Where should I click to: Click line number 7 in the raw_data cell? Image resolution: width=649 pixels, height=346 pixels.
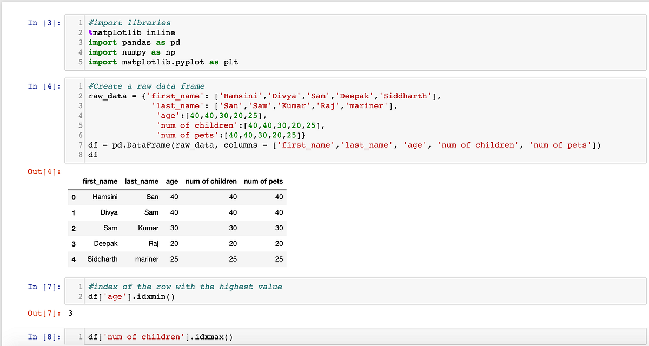pos(81,145)
